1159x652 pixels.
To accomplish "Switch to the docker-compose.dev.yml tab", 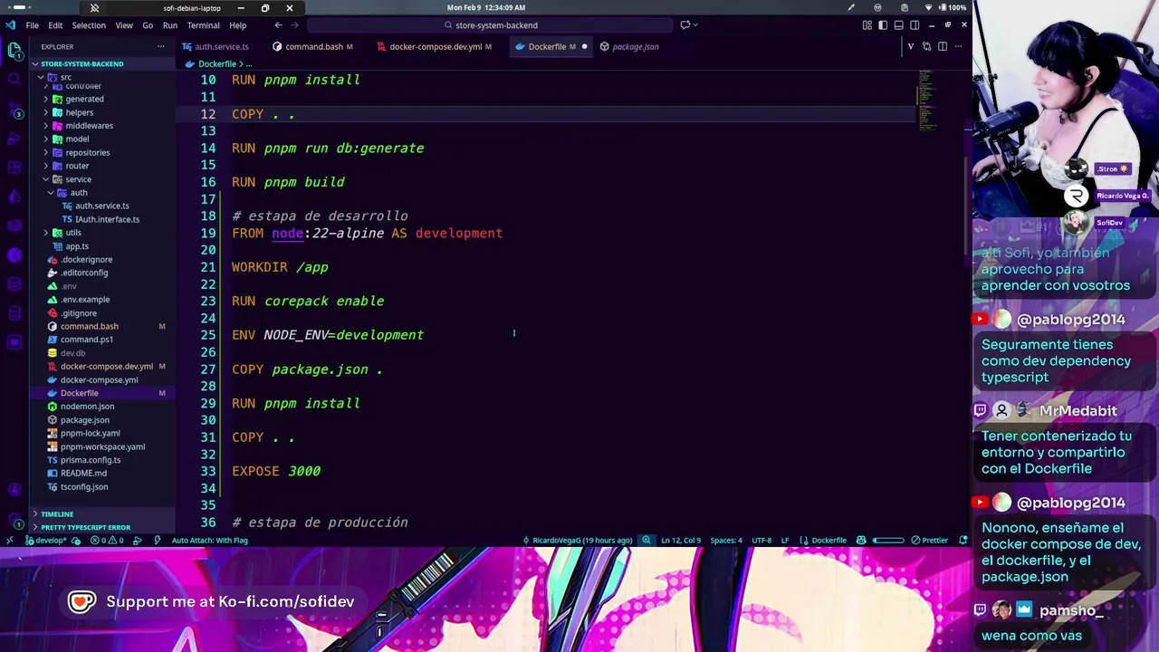I will pos(435,46).
